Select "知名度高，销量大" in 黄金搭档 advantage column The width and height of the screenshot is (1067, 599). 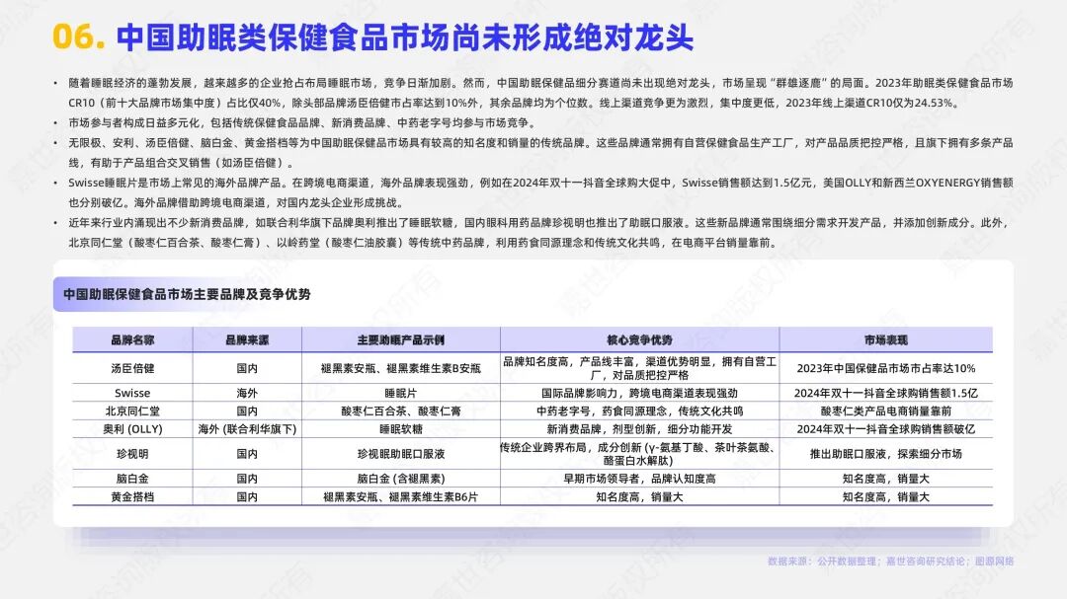[x=639, y=497]
